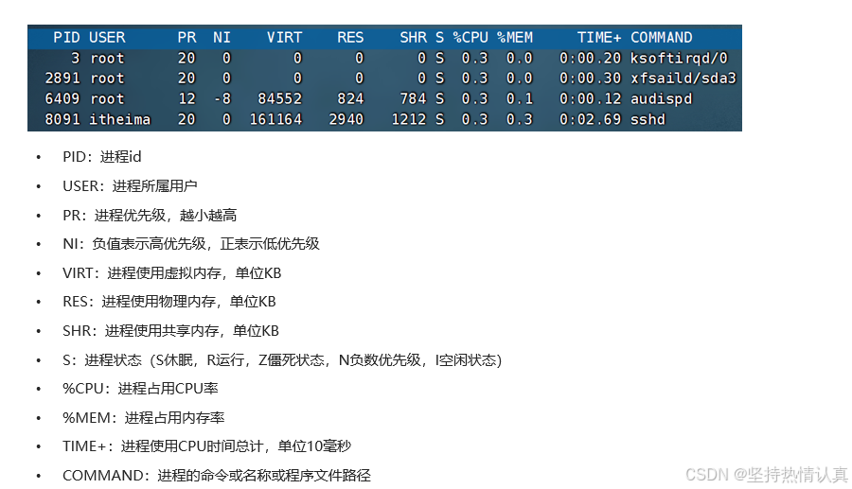Click the itheima user cell
Screen dimensions: 852x489
tap(119, 119)
